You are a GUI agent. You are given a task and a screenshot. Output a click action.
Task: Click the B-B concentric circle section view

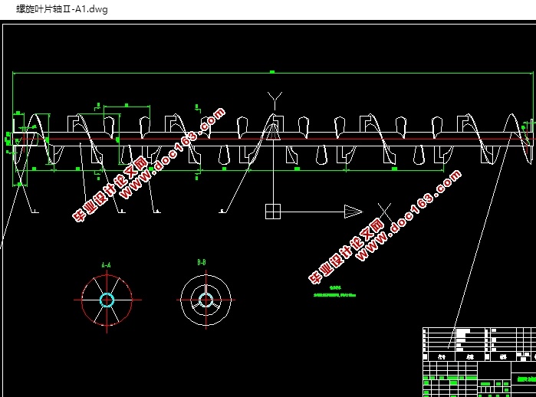pyautogui.click(x=206, y=300)
